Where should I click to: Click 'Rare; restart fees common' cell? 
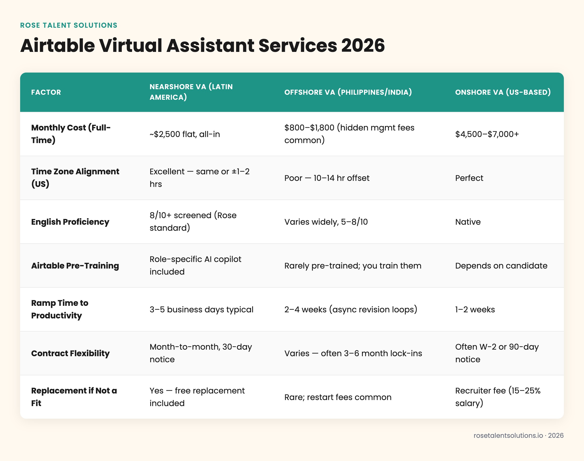pyautogui.click(x=338, y=397)
